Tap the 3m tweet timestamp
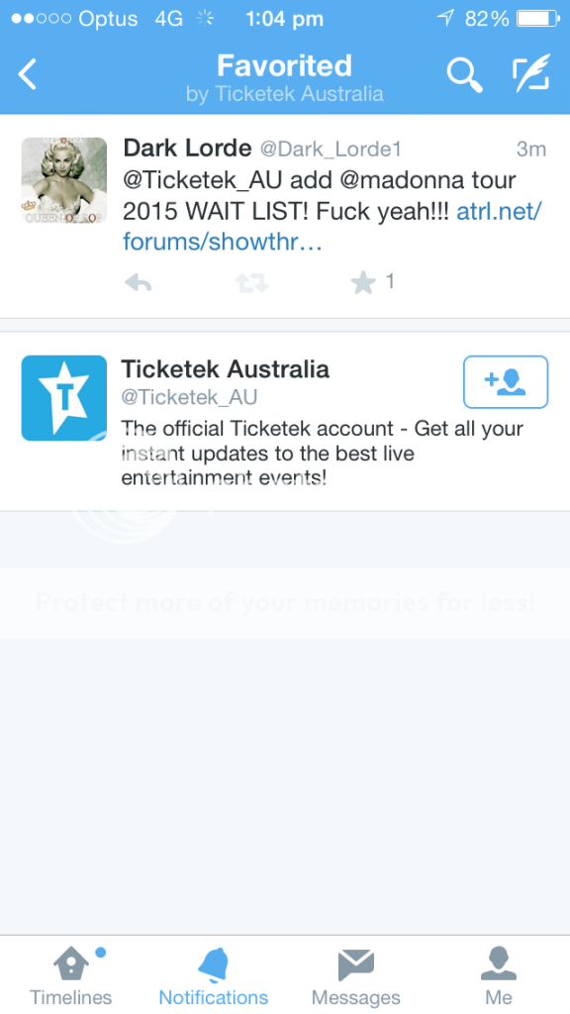 pos(531,150)
